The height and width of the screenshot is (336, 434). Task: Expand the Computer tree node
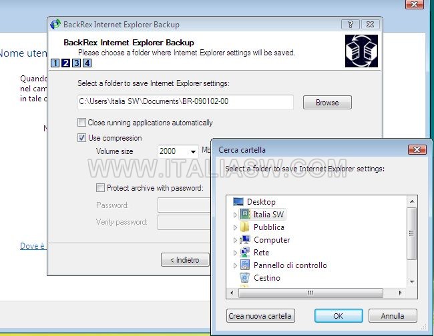235,240
